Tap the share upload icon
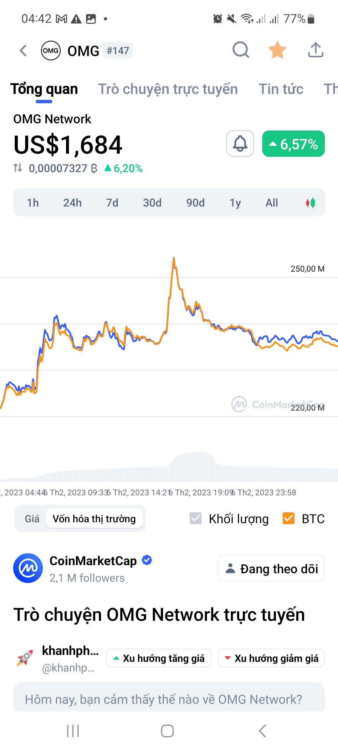The image size is (338, 751). (x=315, y=50)
